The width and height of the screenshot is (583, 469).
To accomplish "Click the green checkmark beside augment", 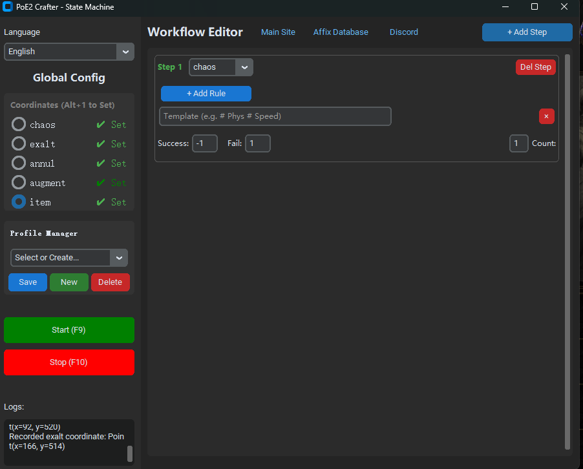I will pyautogui.click(x=101, y=183).
